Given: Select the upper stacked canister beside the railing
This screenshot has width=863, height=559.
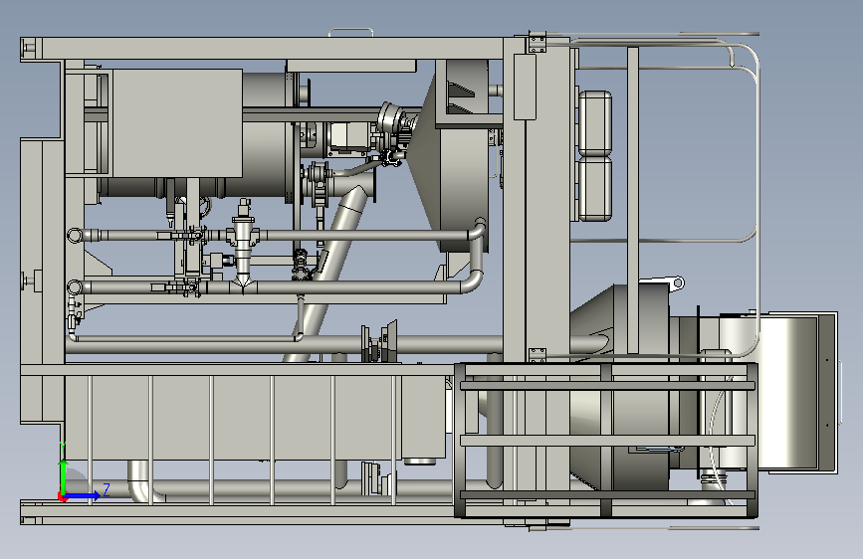Looking at the screenshot, I should point(595,123).
